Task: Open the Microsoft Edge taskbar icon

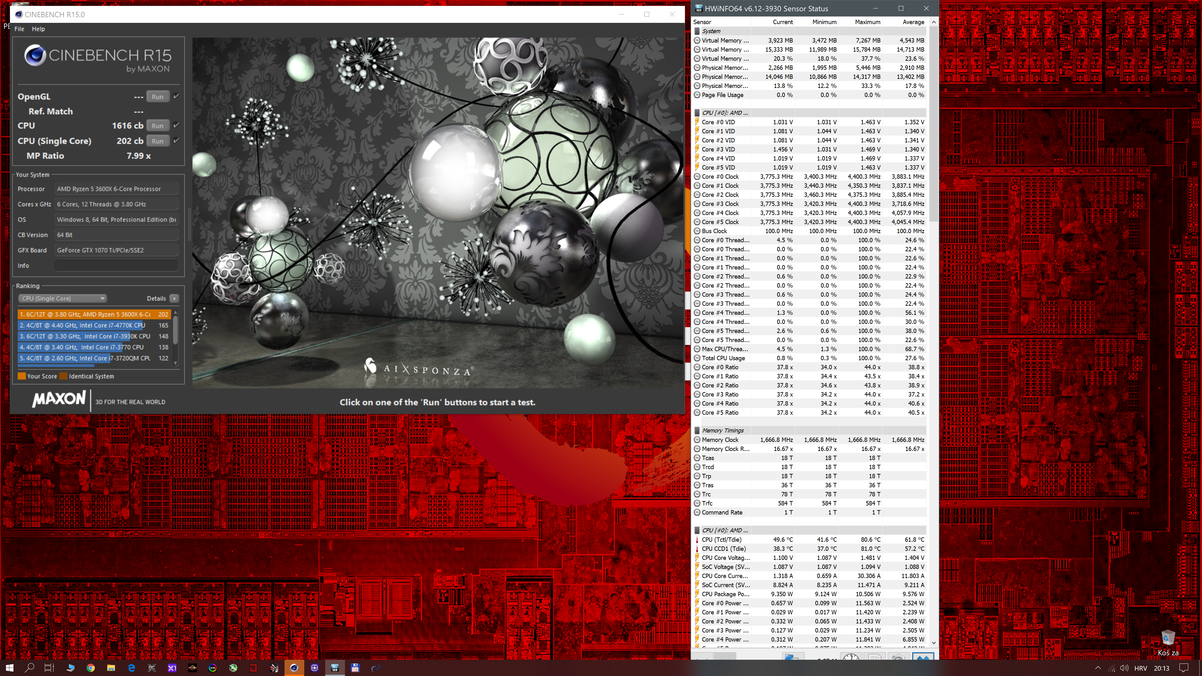Action: 131,668
